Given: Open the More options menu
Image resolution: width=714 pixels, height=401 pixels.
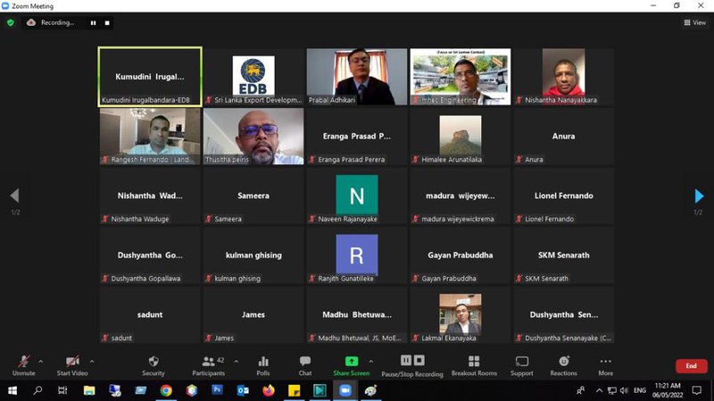Looking at the screenshot, I should (x=606, y=366).
